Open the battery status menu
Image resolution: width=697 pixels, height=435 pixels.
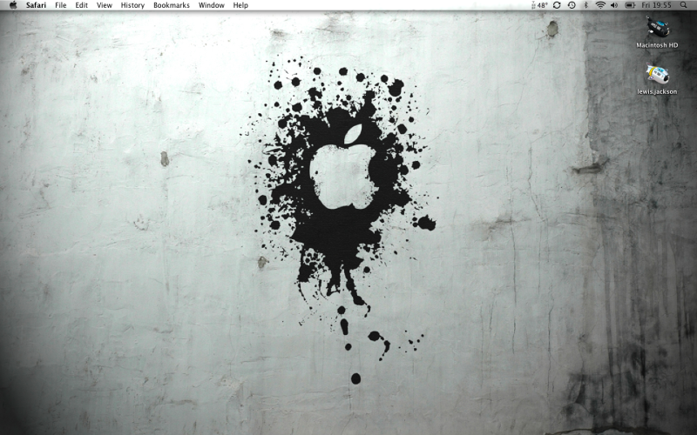click(630, 5)
